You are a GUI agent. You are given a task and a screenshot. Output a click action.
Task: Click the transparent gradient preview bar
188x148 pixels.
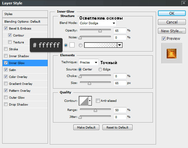(x=101, y=45)
